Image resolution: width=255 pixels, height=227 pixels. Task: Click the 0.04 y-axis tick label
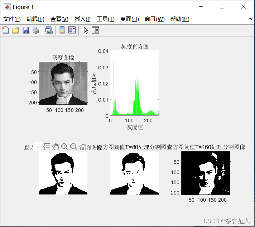coord(103,51)
